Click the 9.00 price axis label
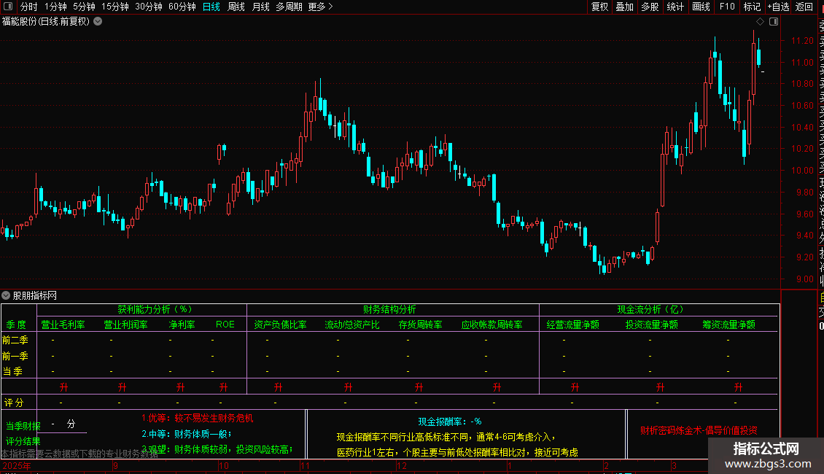This screenshot has width=824, height=474. pyautogui.click(x=804, y=279)
